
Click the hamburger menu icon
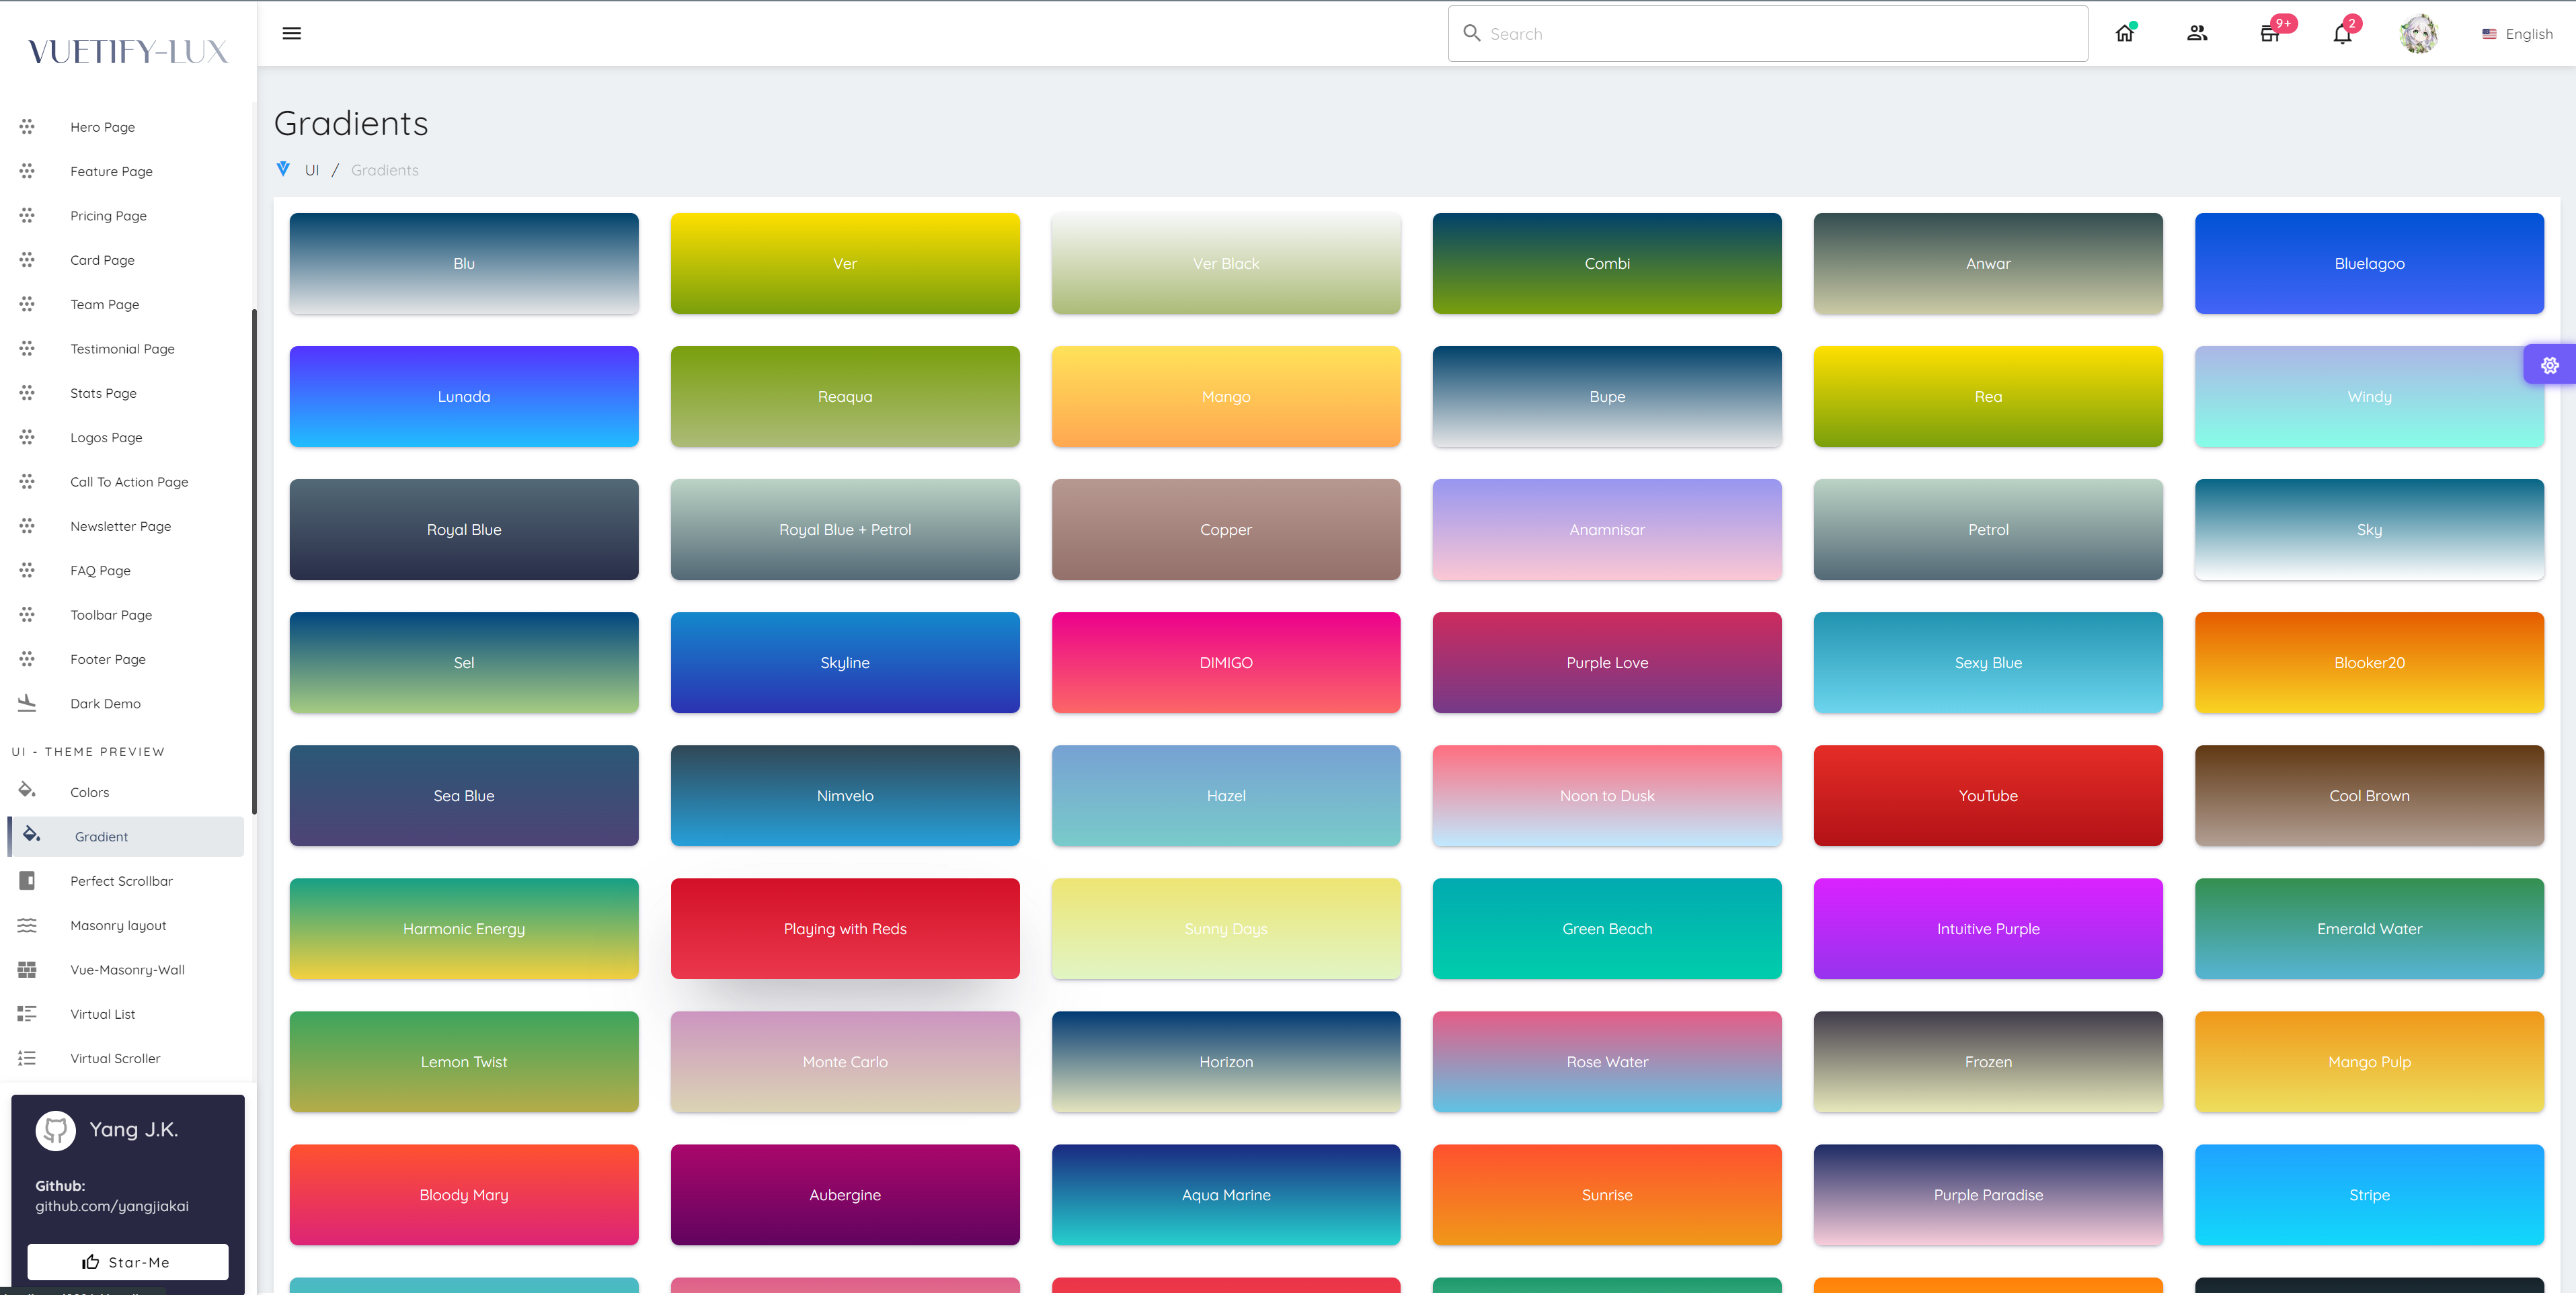290,32
